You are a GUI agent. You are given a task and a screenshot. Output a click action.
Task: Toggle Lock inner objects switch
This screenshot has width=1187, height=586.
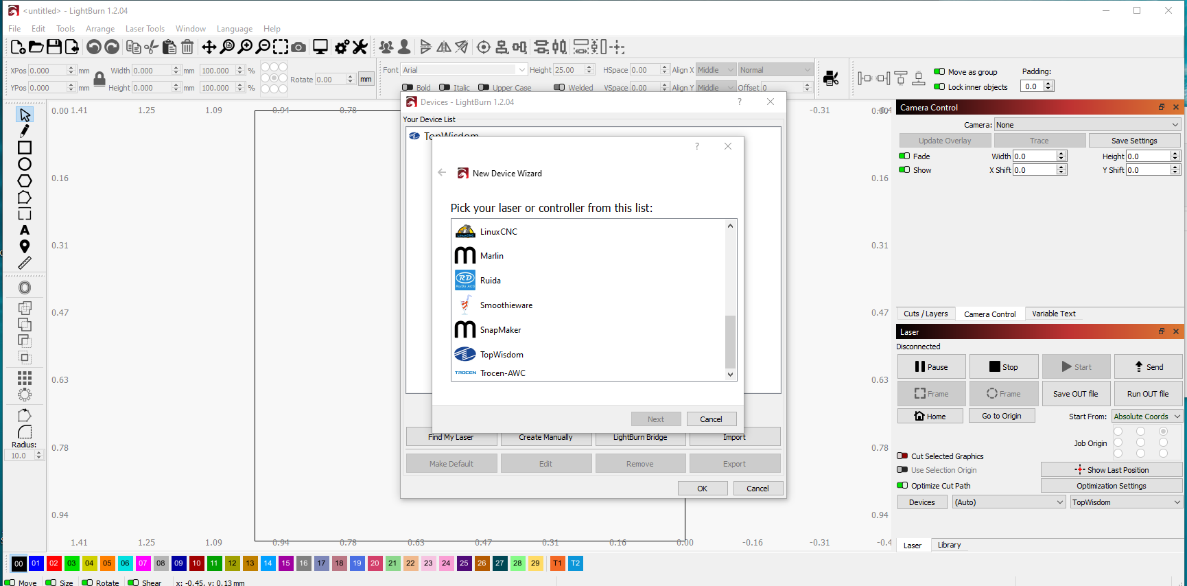pos(939,86)
